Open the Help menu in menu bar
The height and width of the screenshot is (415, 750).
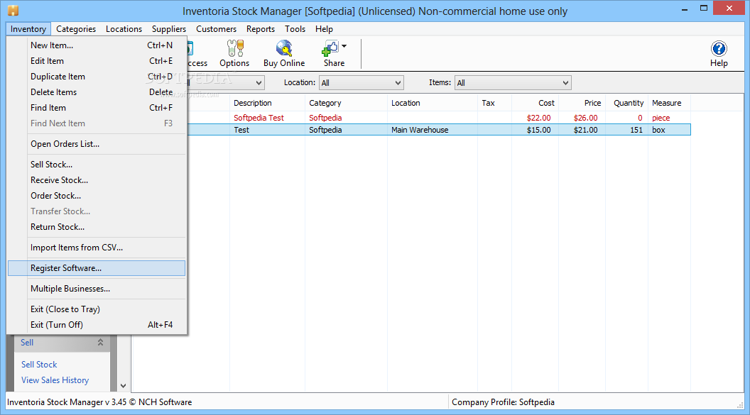point(324,29)
